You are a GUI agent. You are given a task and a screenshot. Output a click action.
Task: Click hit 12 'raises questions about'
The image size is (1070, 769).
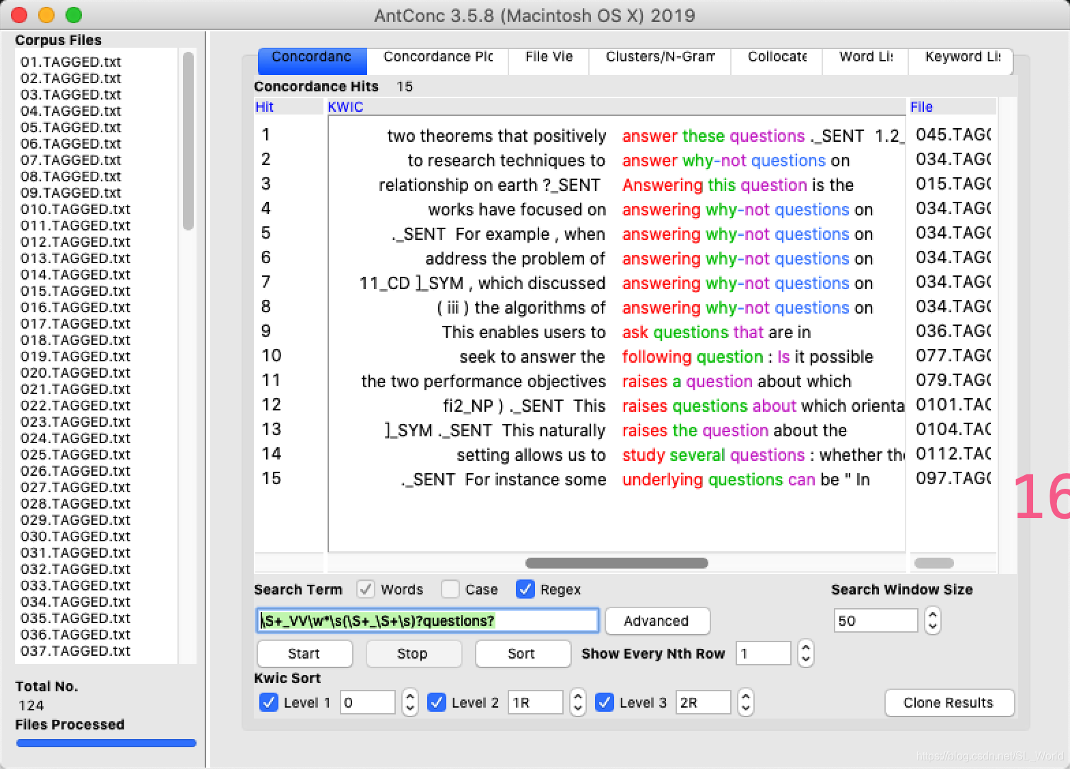[x=709, y=406]
